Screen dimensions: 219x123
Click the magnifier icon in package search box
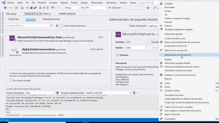point(51,26)
